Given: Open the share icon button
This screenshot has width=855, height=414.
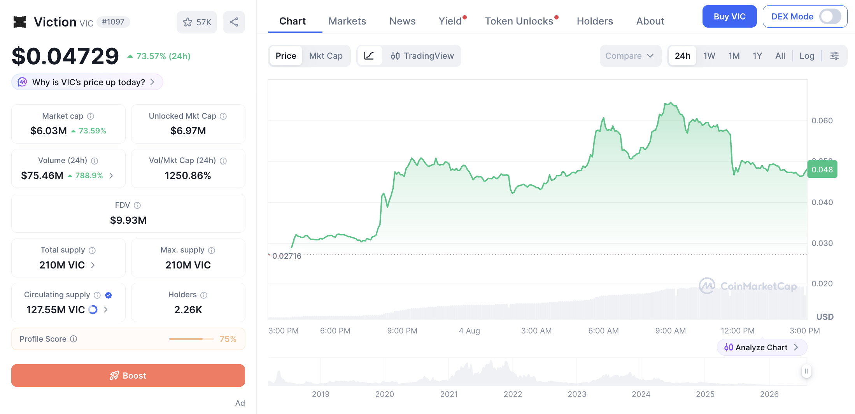Looking at the screenshot, I should click(x=234, y=22).
